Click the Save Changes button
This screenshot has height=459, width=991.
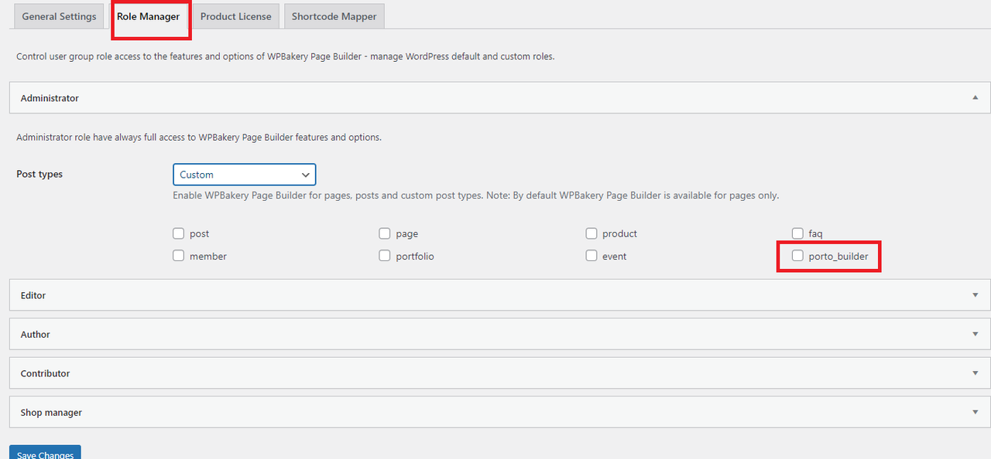tap(45, 453)
